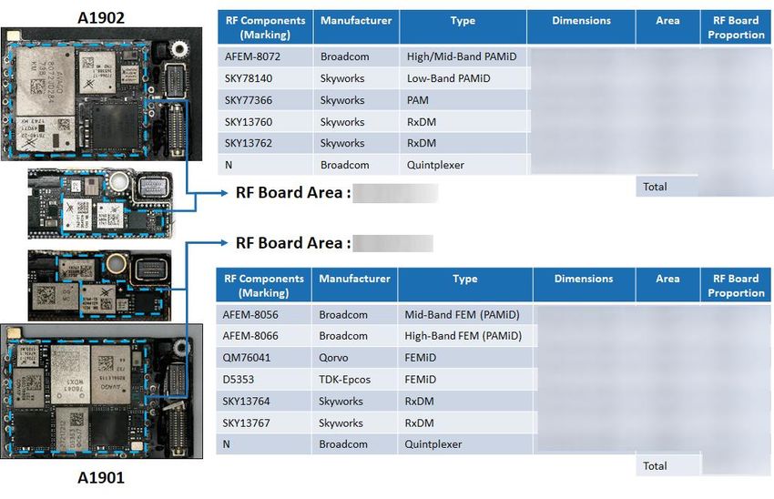774x499 pixels.
Task: Click the upper RF Board Area label
Action: pos(293,192)
